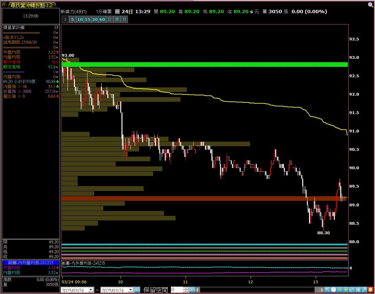
Task: Open the wrench settings icon
Action: pos(364,290)
